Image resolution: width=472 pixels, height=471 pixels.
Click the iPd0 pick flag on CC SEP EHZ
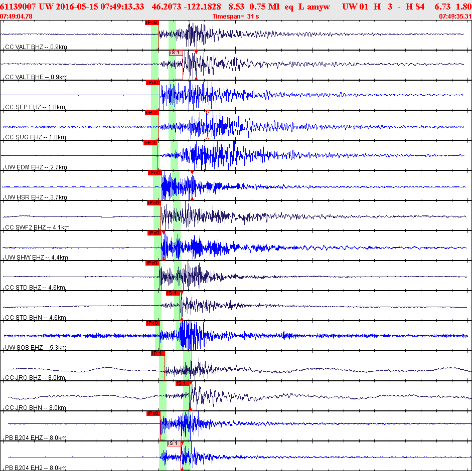pyautogui.click(x=153, y=83)
